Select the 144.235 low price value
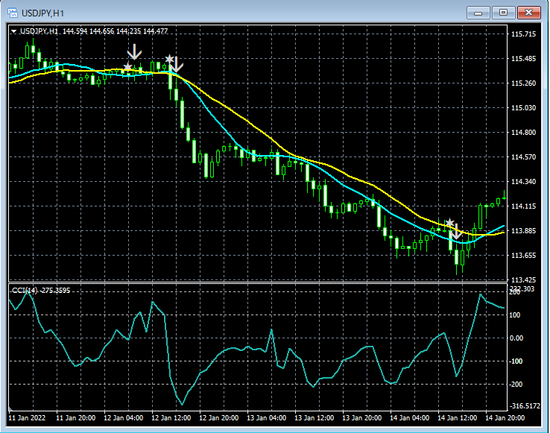 [x=128, y=31]
